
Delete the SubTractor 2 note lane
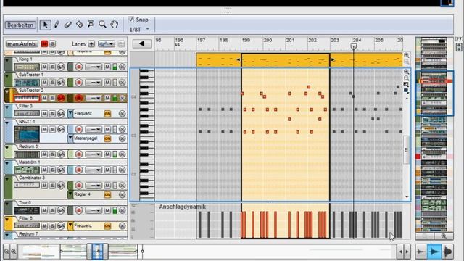click(122, 98)
